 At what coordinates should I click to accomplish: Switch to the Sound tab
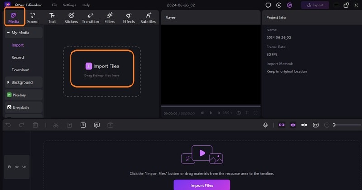pyautogui.click(x=33, y=18)
